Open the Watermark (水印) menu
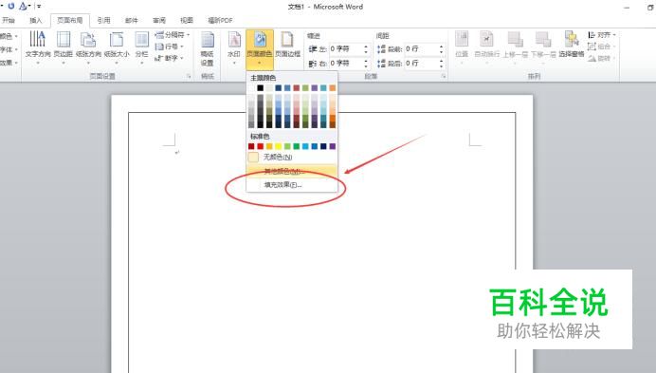The width and height of the screenshot is (656, 373). [x=234, y=47]
